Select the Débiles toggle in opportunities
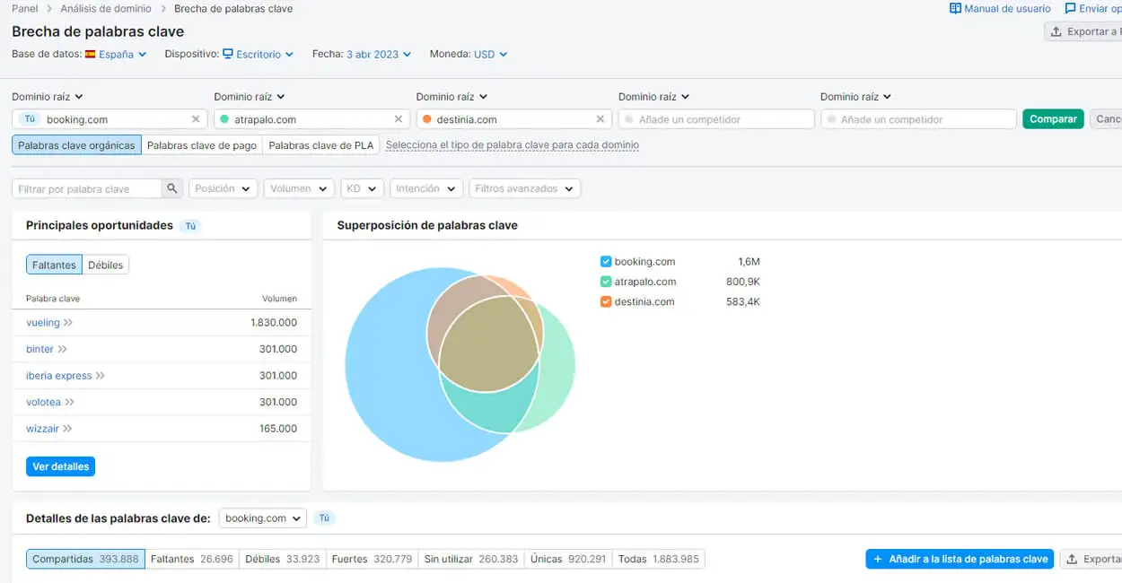The image size is (1122, 583). (106, 265)
